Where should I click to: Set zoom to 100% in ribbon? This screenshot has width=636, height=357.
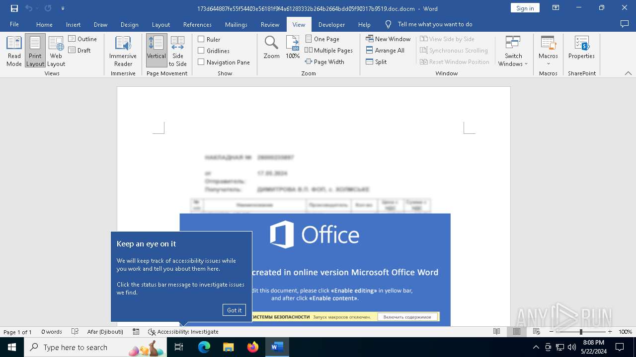tap(293, 48)
